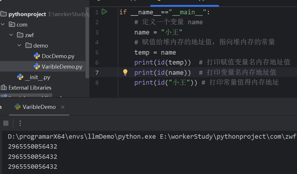Click line number 7 in gutter
Screen dimensions: 297x174
[x=97, y=73]
